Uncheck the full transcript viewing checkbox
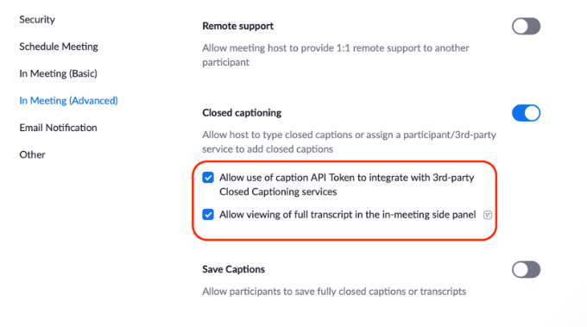 click(208, 214)
